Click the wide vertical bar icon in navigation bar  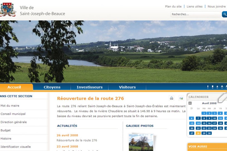tap(213, 87)
